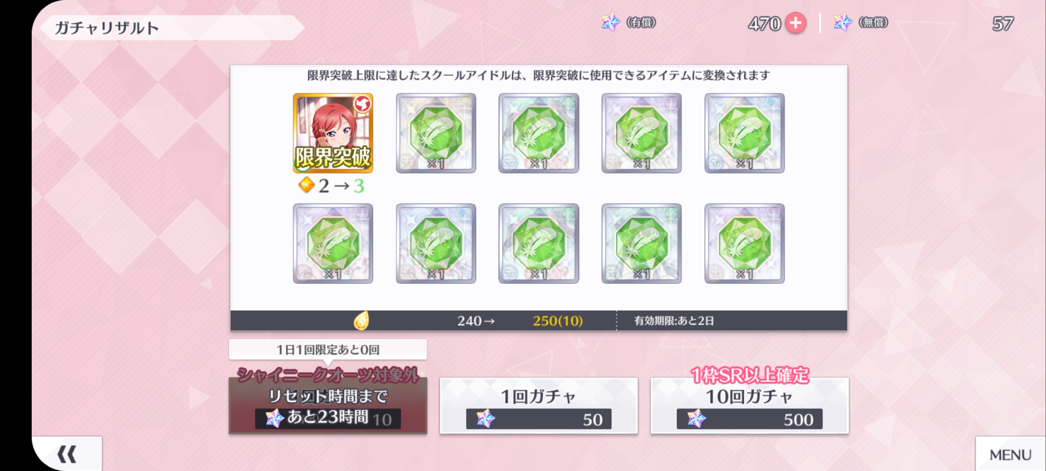Tap the attribute badge on the red-haired card

point(362,104)
